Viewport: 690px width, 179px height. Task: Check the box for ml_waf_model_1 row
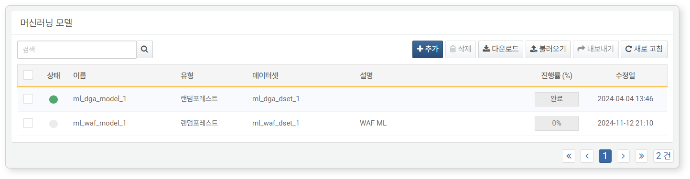[x=28, y=123]
